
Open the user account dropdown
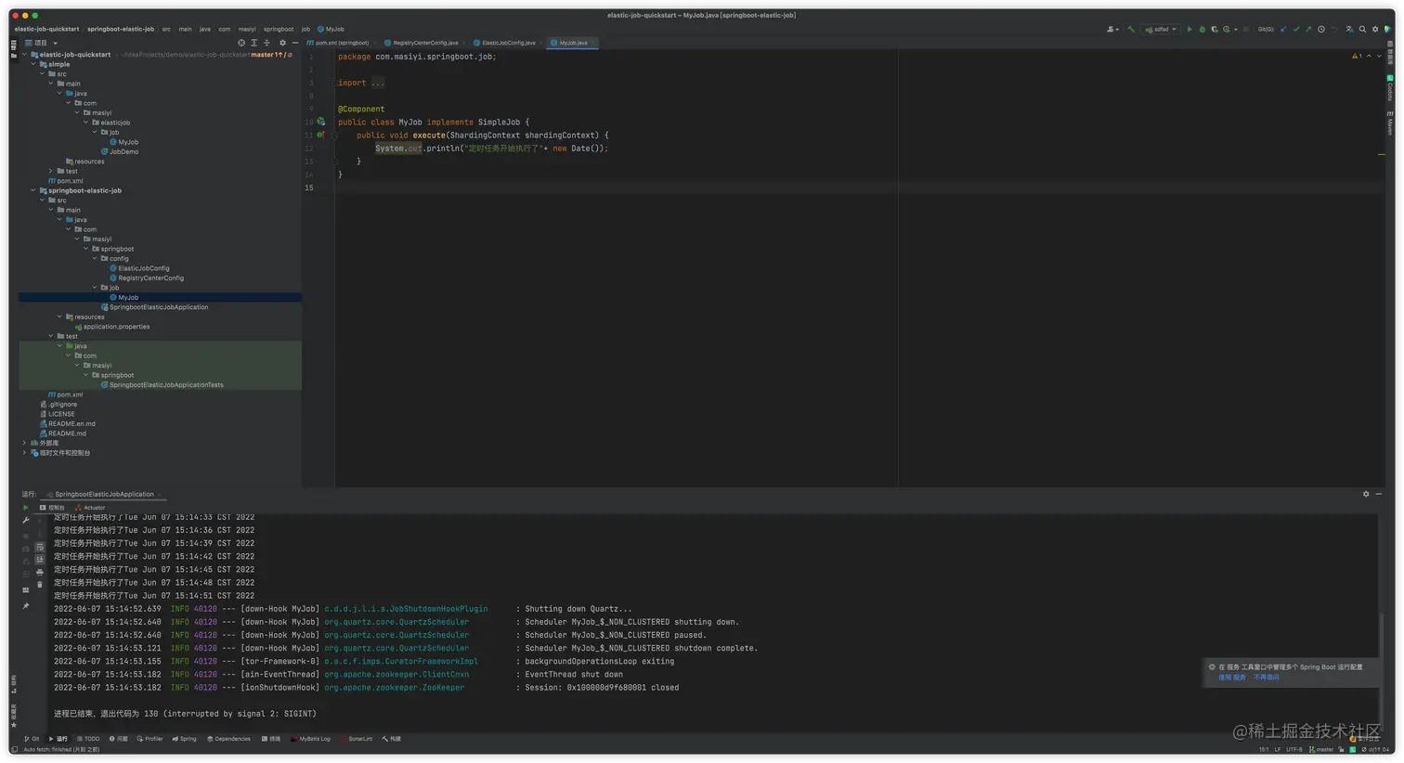tap(1112, 30)
